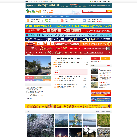Viewport: 137px width, 137px height.
Task: Open the parking lot thumbnail in right sidebar
Action: (94, 71)
